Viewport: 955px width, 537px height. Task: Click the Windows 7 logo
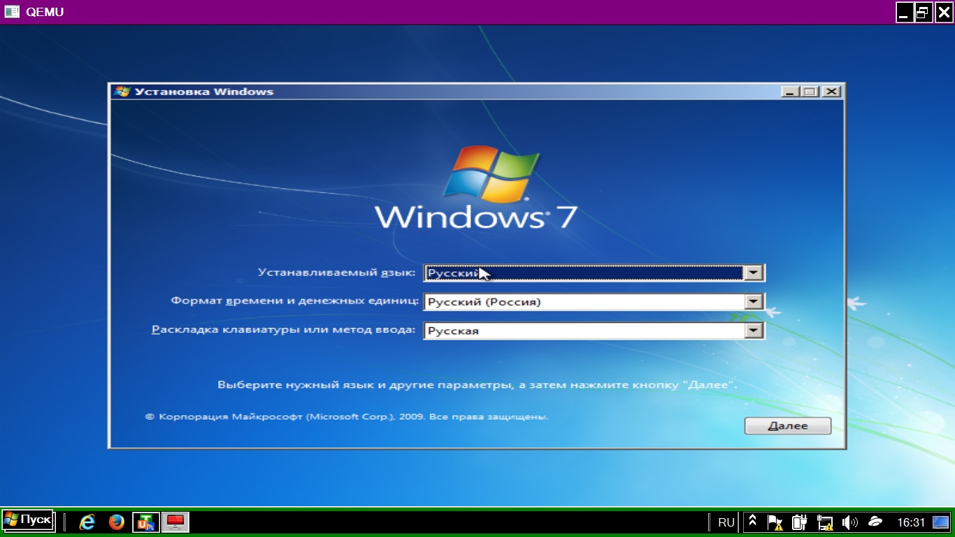[477, 188]
